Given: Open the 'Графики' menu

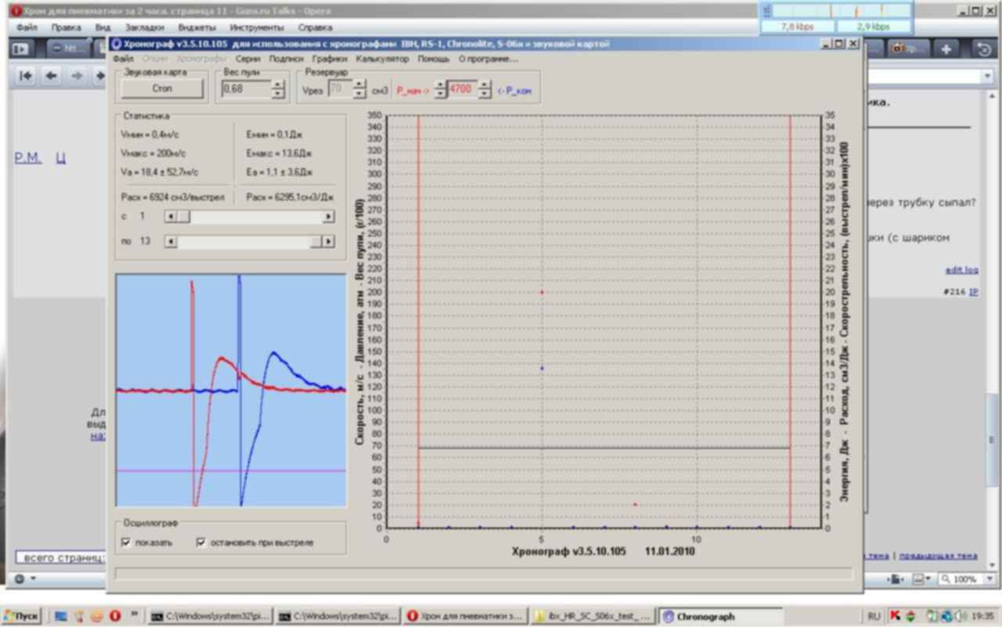Looking at the screenshot, I should click(329, 59).
